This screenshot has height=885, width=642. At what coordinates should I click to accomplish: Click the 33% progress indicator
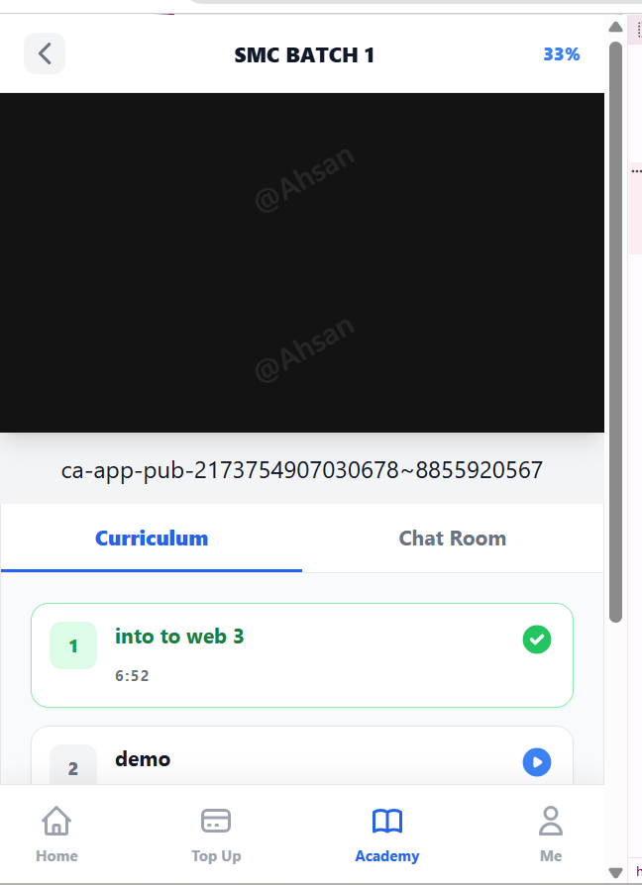coord(562,54)
